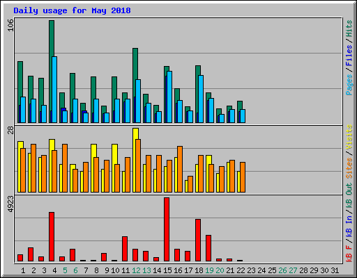Click the cyan pages bar for day 18
The width and height of the screenshot is (357, 278).
tap(201, 99)
